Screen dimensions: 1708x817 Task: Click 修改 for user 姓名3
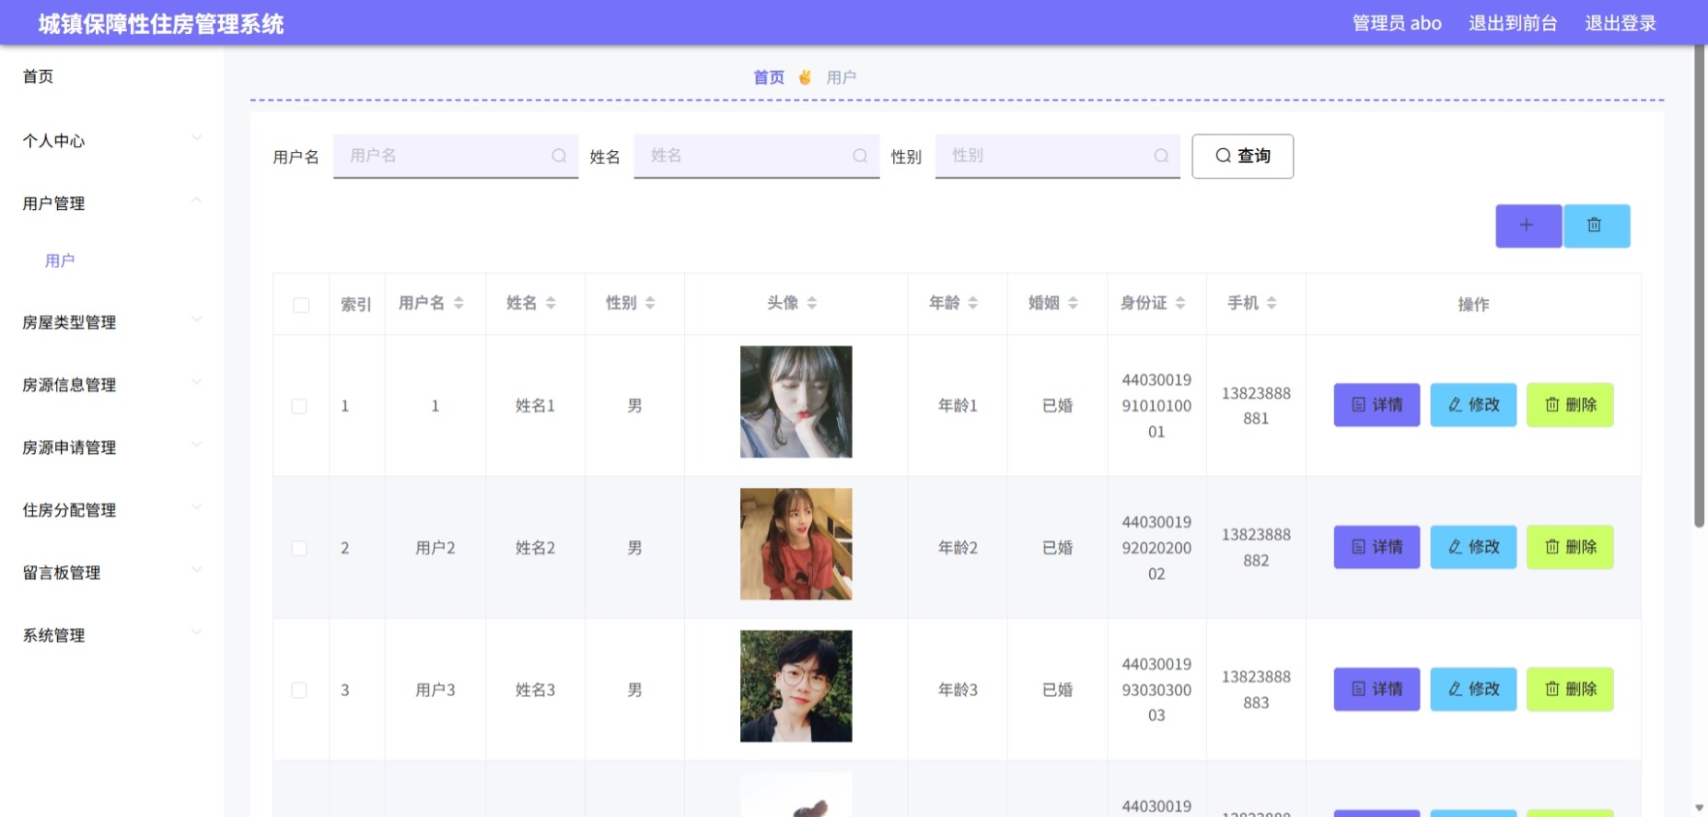pos(1474,689)
